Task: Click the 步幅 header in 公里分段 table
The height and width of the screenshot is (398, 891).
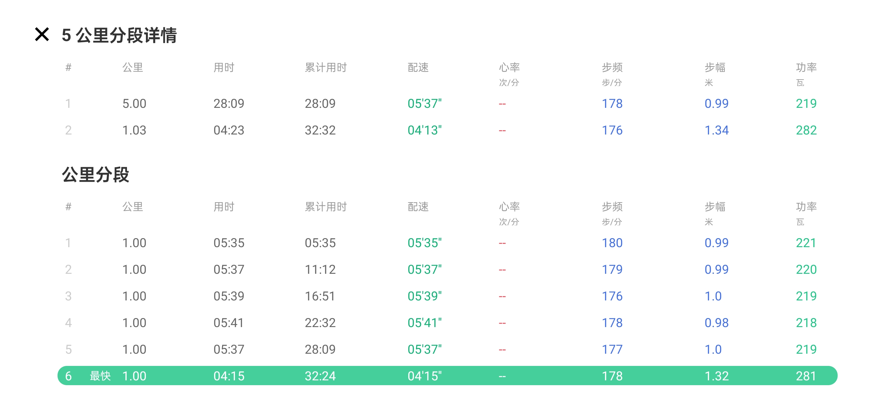Action: click(715, 207)
